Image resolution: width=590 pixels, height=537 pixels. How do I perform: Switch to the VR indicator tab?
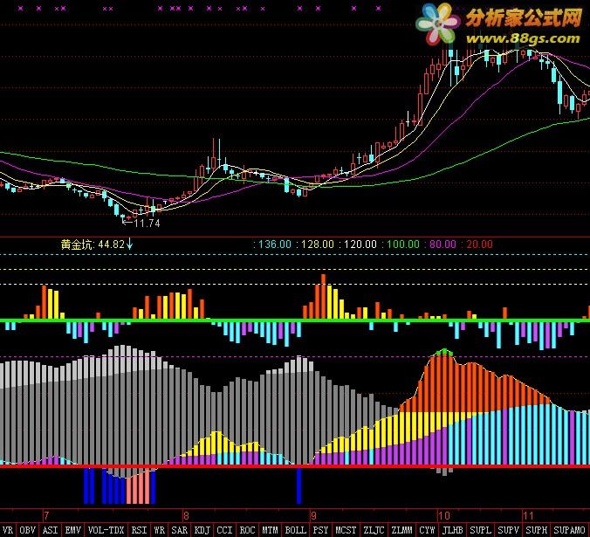pyautogui.click(x=8, y=530)
